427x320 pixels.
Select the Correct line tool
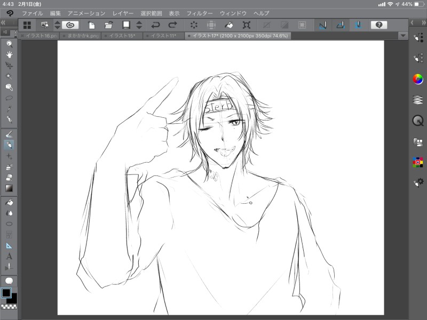coord(9,267)
